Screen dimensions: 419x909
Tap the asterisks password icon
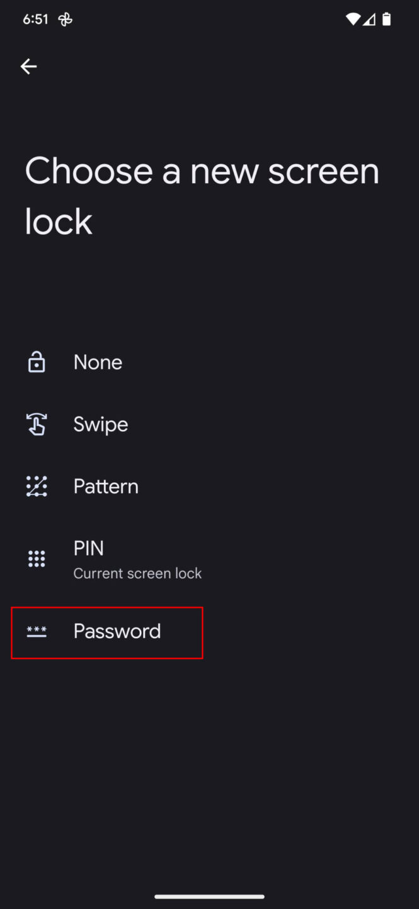(36, 631)
